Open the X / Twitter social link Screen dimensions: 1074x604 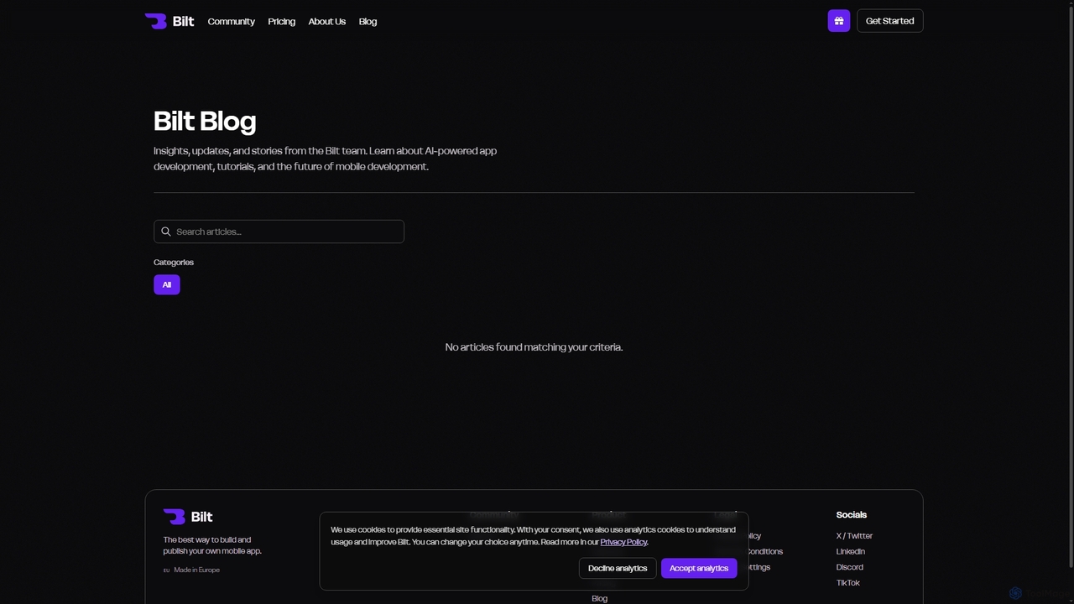854,535
